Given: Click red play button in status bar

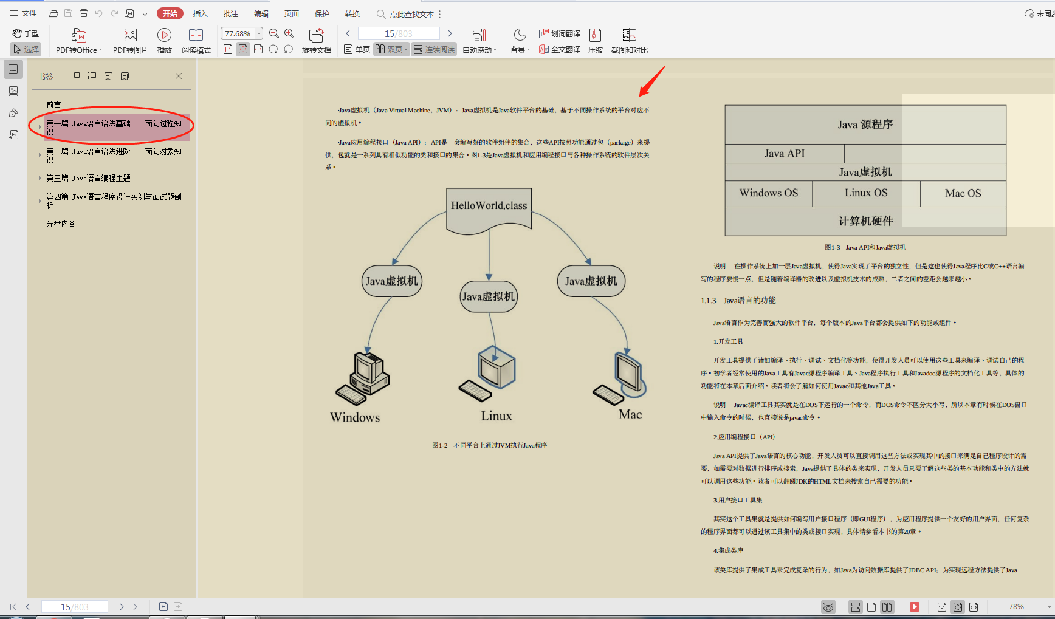Looking at the screenshot, I should [914, 607].
